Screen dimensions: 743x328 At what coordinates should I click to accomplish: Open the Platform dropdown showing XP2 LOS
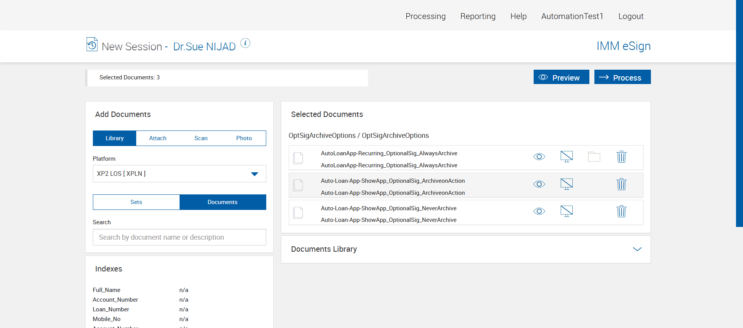(179, 174)
